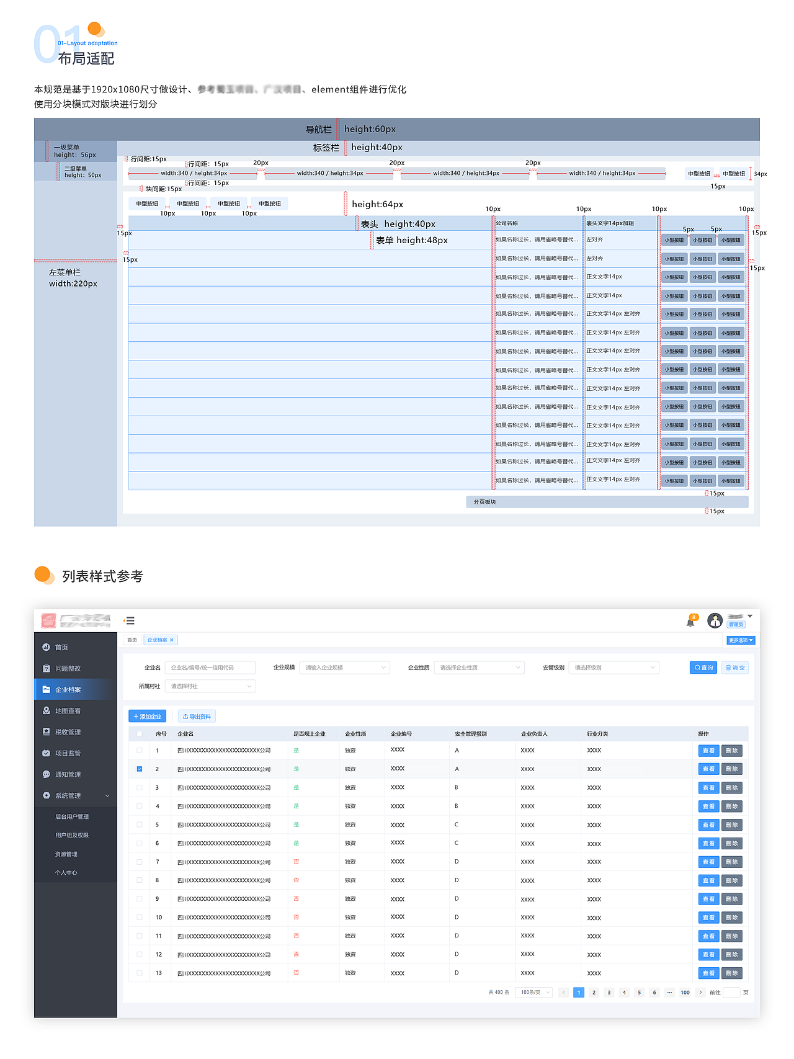
Task: Open the 所属村社 dropdown
Action: tap(210, 686)
